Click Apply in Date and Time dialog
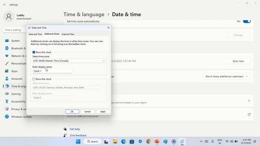260x146 pixels. click(x=103, y=112)
